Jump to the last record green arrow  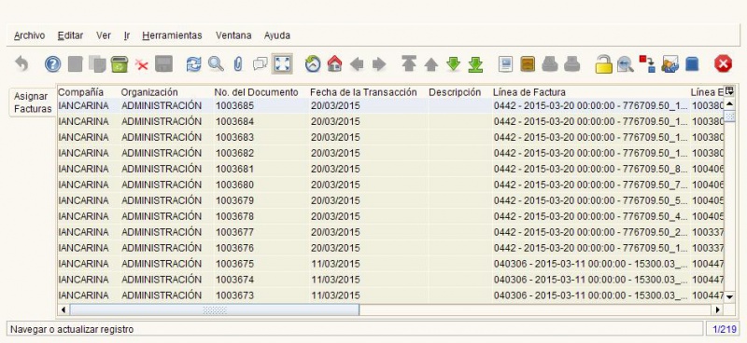475,63
